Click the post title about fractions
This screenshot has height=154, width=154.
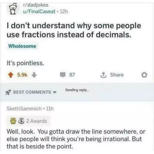74,31
